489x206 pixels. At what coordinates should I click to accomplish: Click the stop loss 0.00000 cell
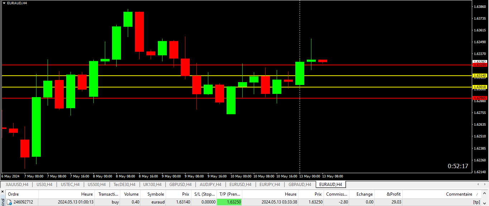pos(203,202)
